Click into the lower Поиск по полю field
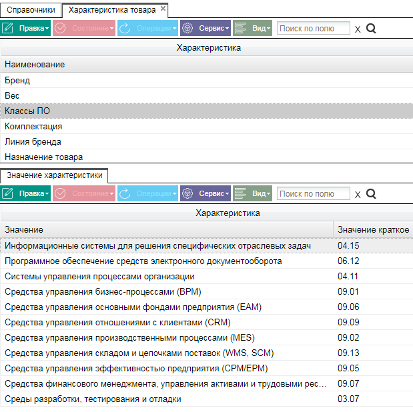 coord(313,193)
